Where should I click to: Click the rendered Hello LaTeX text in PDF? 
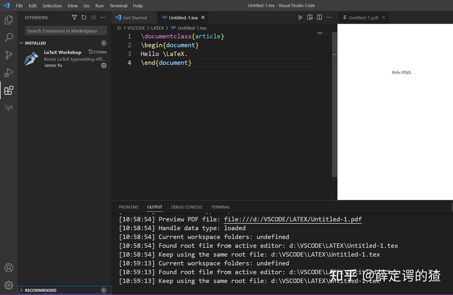click(402, 72)
